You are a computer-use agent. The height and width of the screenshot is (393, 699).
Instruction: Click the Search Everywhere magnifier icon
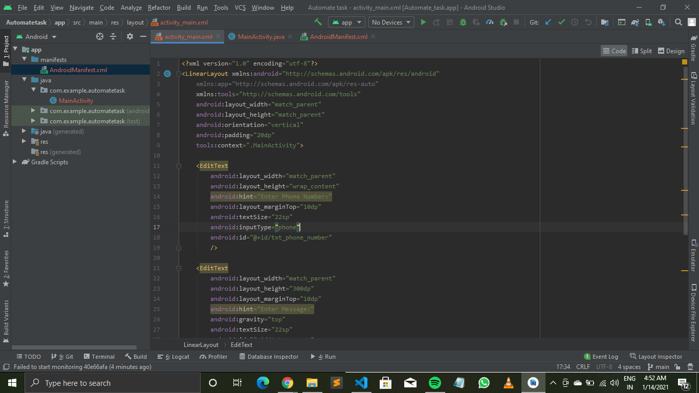point(678,22)
